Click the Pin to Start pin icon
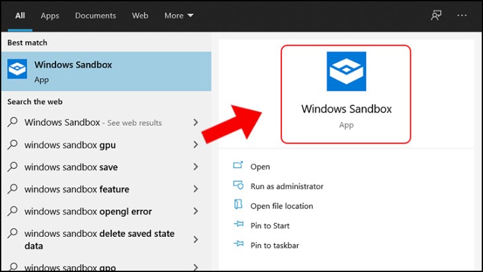This screenshot has width=483, height=272. tap(238, 224)
